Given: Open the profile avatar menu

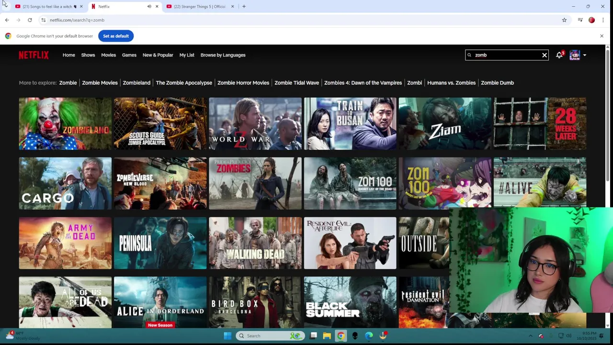Looking at the screenshot, I should point(575,55).
